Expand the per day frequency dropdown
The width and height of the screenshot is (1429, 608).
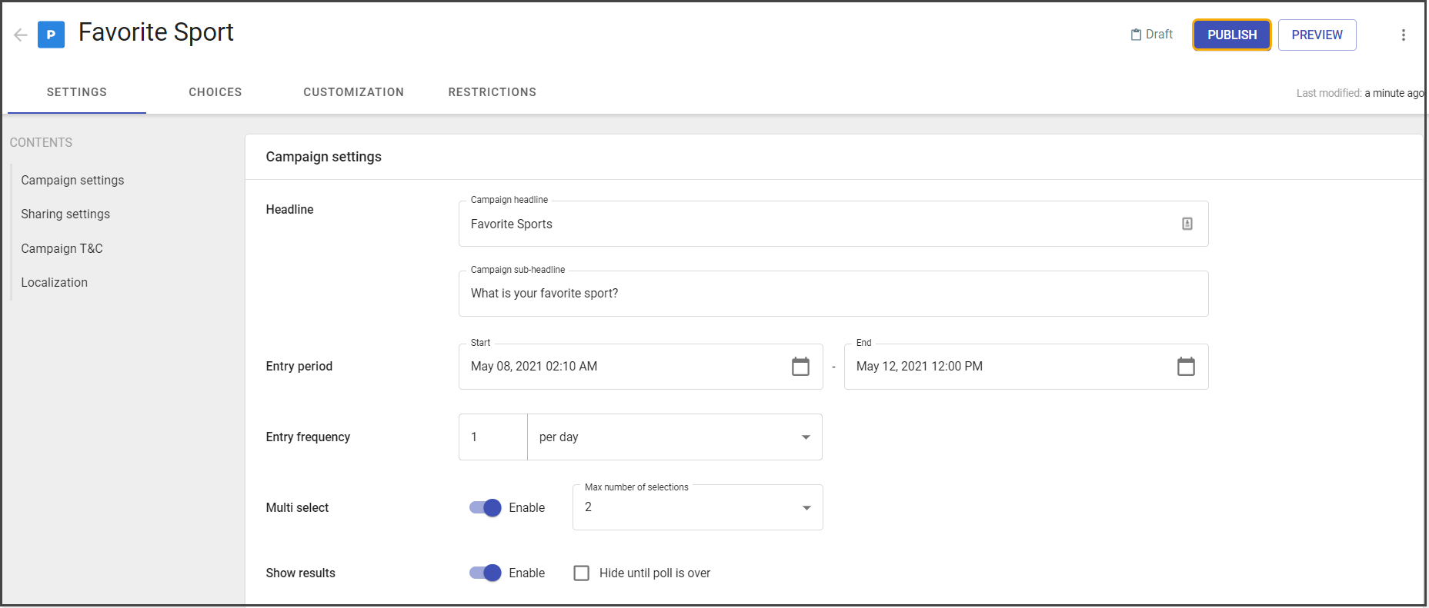[675, 437]
